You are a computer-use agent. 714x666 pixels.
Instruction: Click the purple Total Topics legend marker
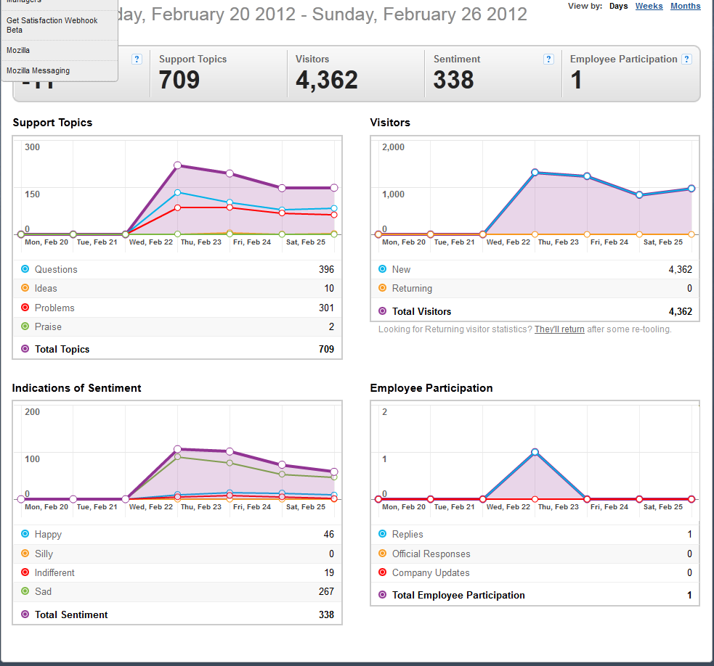click(25, 349)
